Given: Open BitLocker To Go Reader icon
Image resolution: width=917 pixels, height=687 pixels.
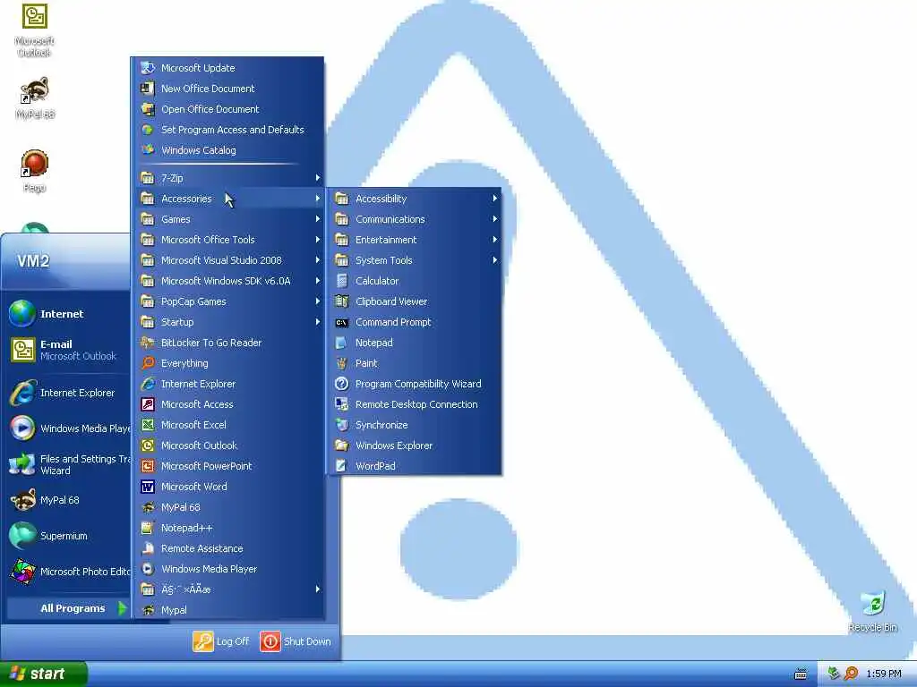Looking at the screenshot, I should (148, 343).
